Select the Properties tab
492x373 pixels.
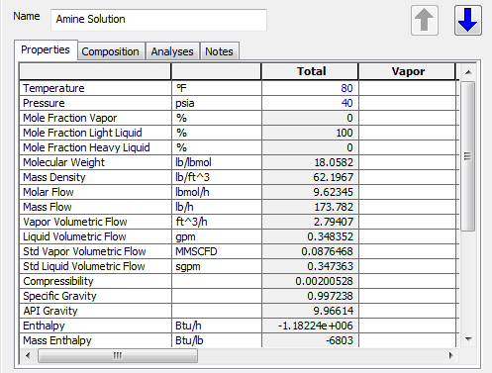pos(46,49)
